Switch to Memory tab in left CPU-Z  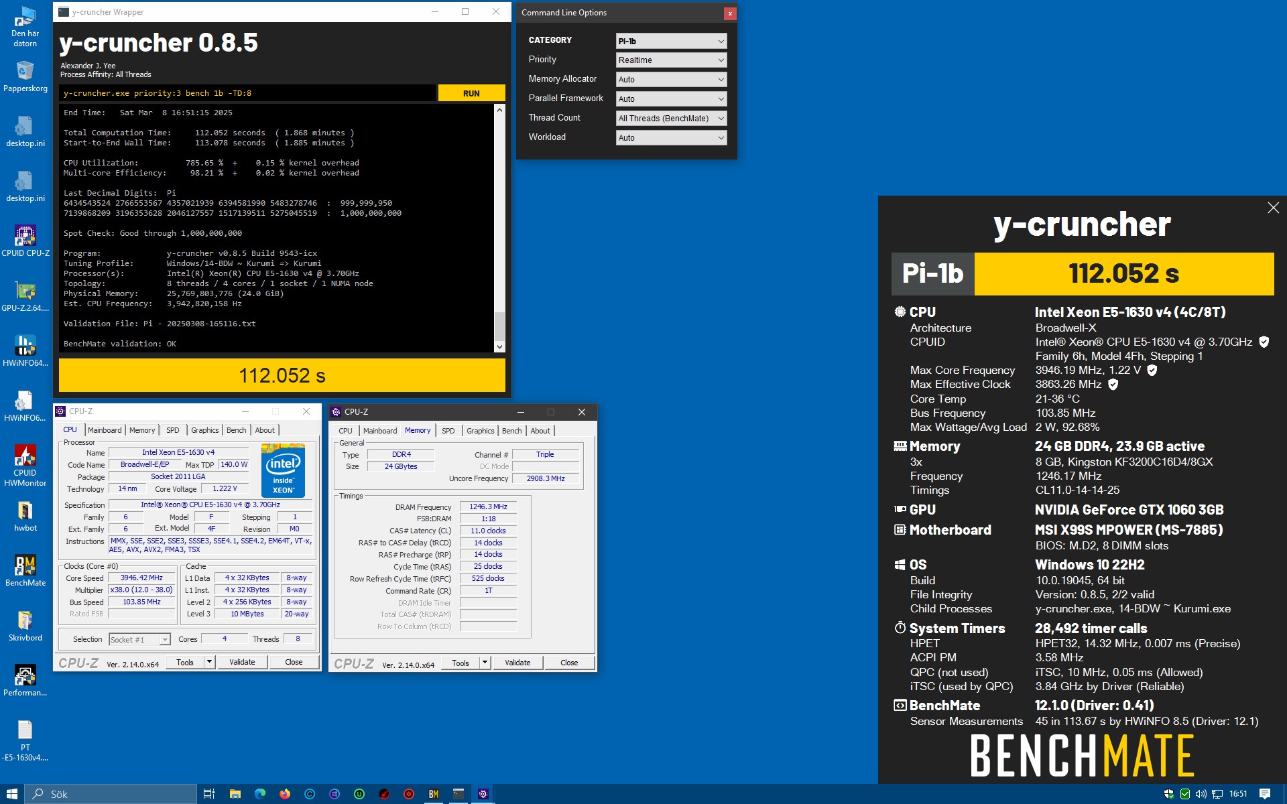(142, 430)
